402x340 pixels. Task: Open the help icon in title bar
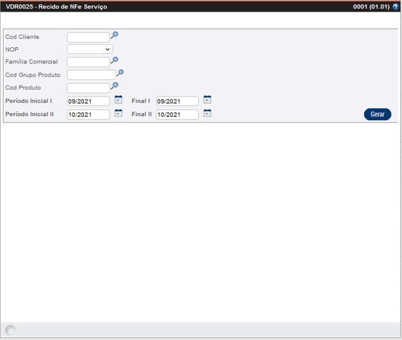pos(395,6)
